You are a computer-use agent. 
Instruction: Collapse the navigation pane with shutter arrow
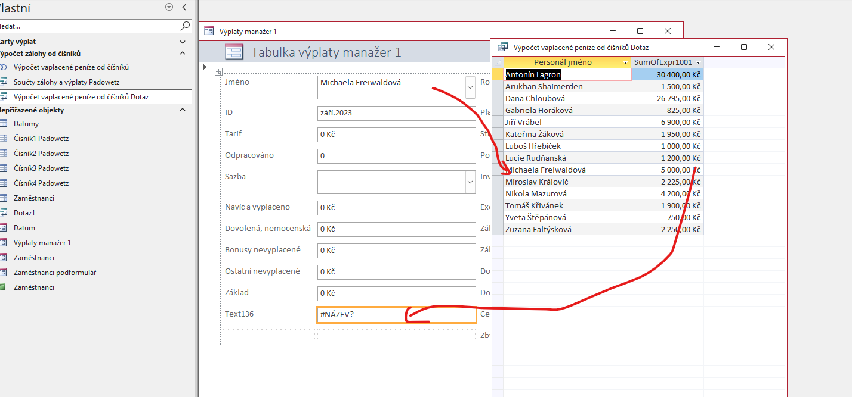184,7
